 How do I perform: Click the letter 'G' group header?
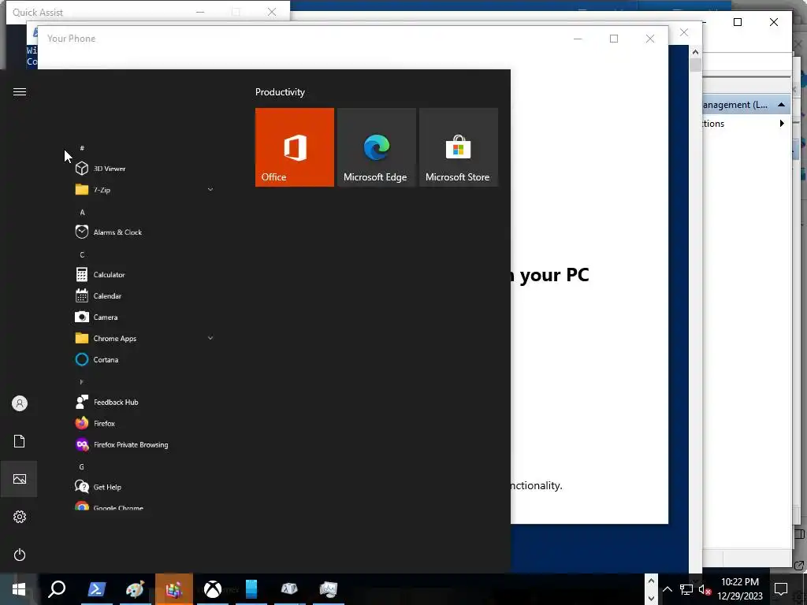[x=81, y=466]
